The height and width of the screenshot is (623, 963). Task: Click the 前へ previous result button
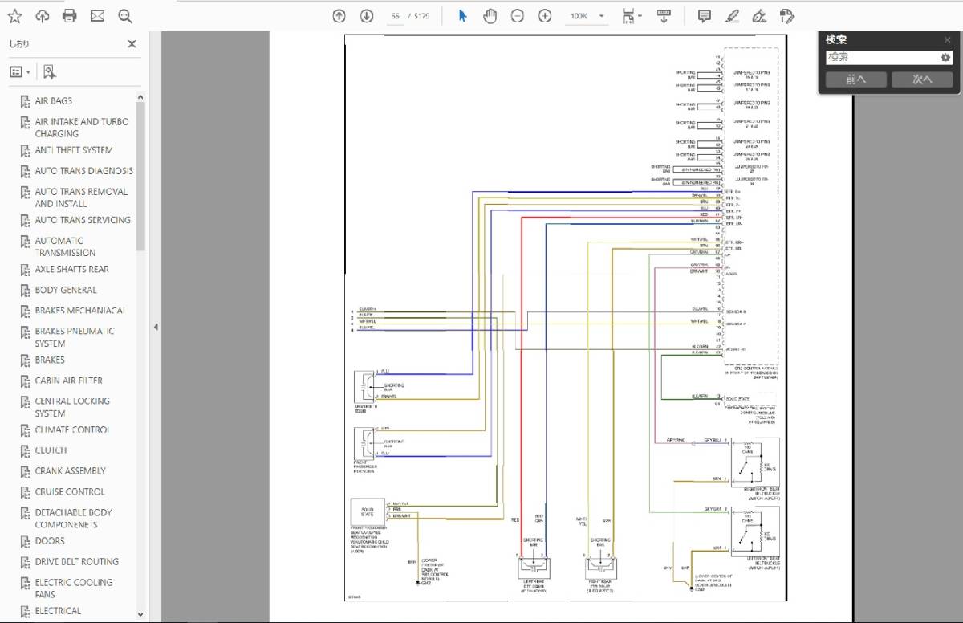point(856,79)
